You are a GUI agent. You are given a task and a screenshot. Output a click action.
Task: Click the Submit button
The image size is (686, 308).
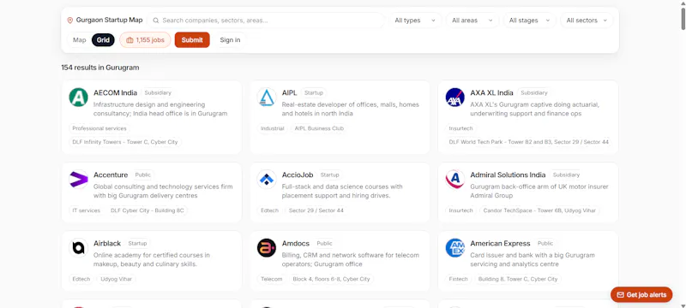192,40
